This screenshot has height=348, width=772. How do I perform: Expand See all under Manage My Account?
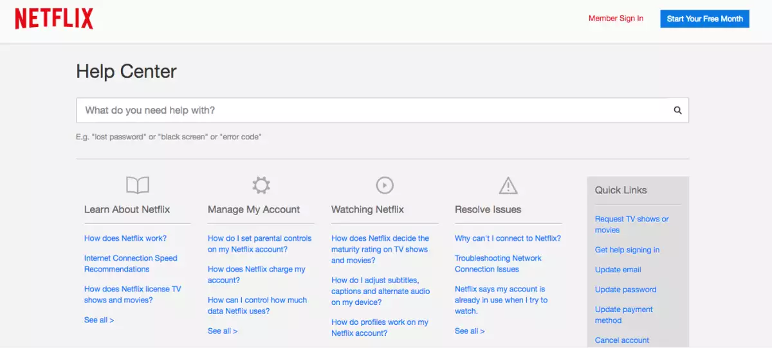[x=223, y=331]
